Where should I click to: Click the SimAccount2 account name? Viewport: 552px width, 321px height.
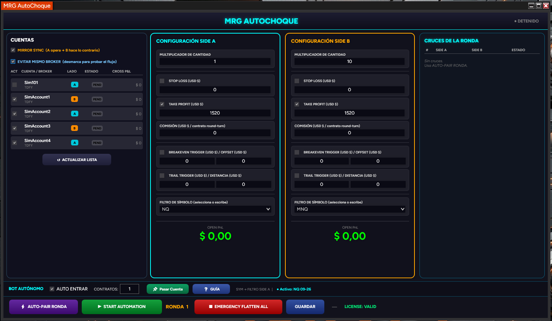pyautogui.click(x=37, y=111)
